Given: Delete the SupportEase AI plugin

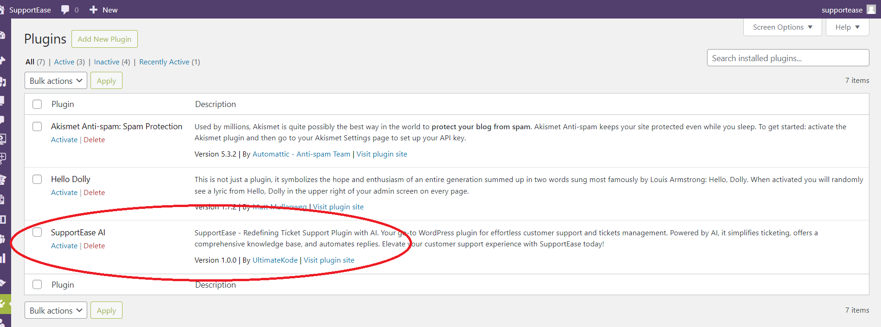Looking at the screenshot, I should click(94, 246).
